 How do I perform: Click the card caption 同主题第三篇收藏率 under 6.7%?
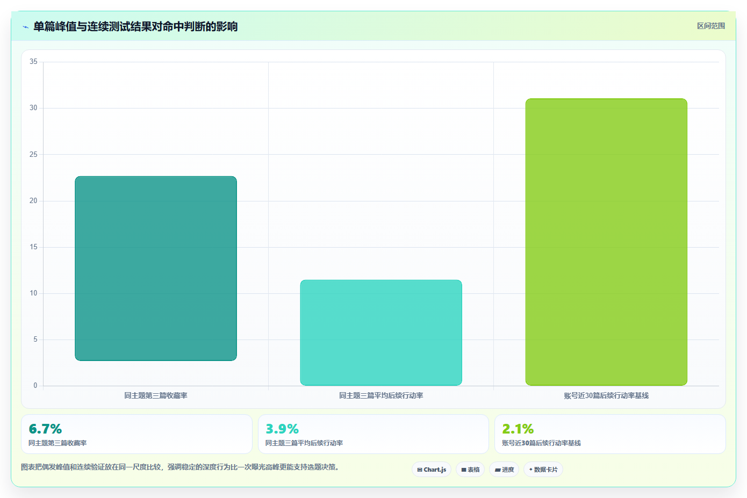click(x=58, y=443)
